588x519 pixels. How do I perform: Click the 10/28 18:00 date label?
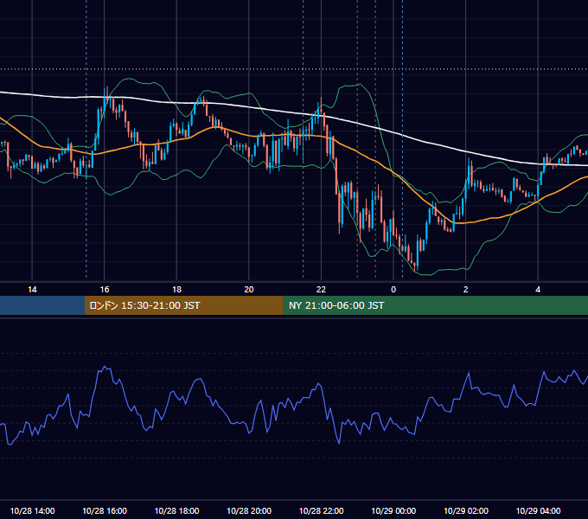coord(176,510)
